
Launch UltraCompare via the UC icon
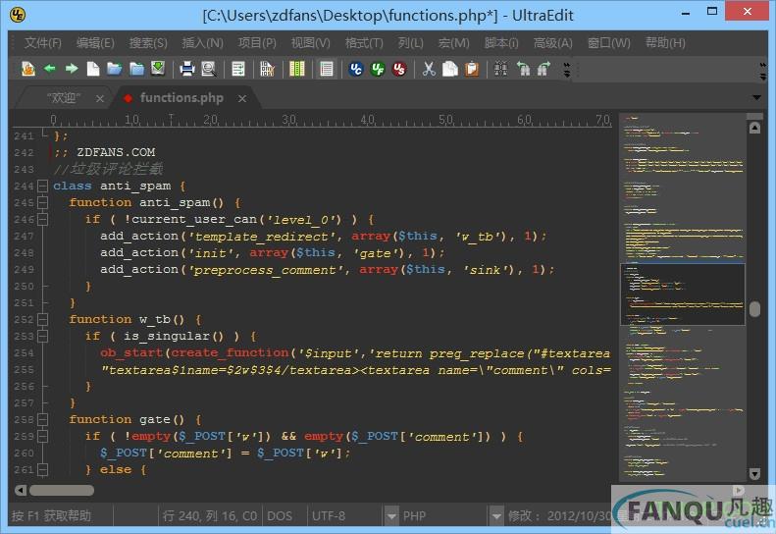pyautogui.click(x=356, y=69)
